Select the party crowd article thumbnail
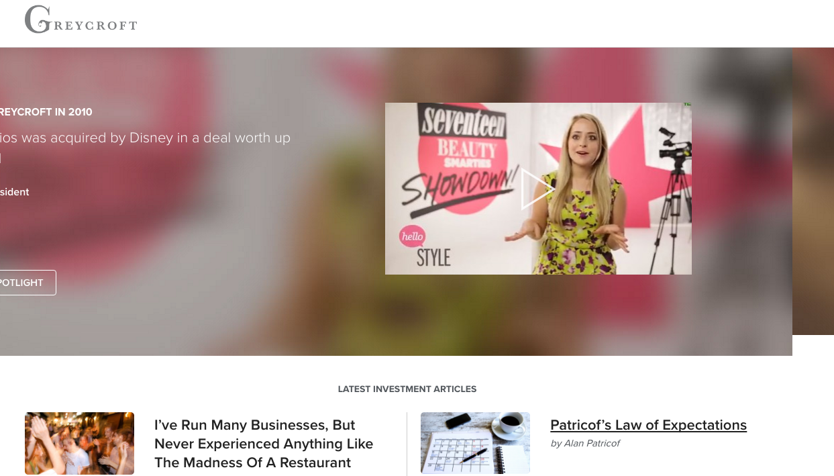The width and height of the screenshot is (834, 476). (x=79, y=443)
